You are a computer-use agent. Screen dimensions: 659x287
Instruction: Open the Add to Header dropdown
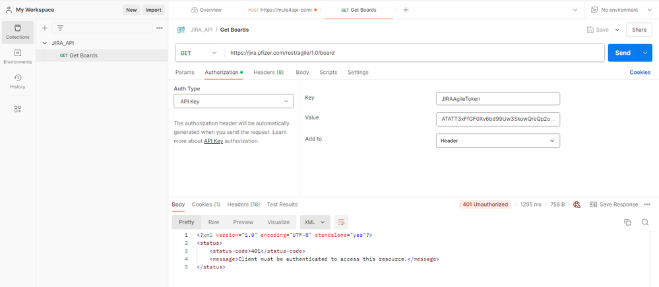tap(498, 141)
